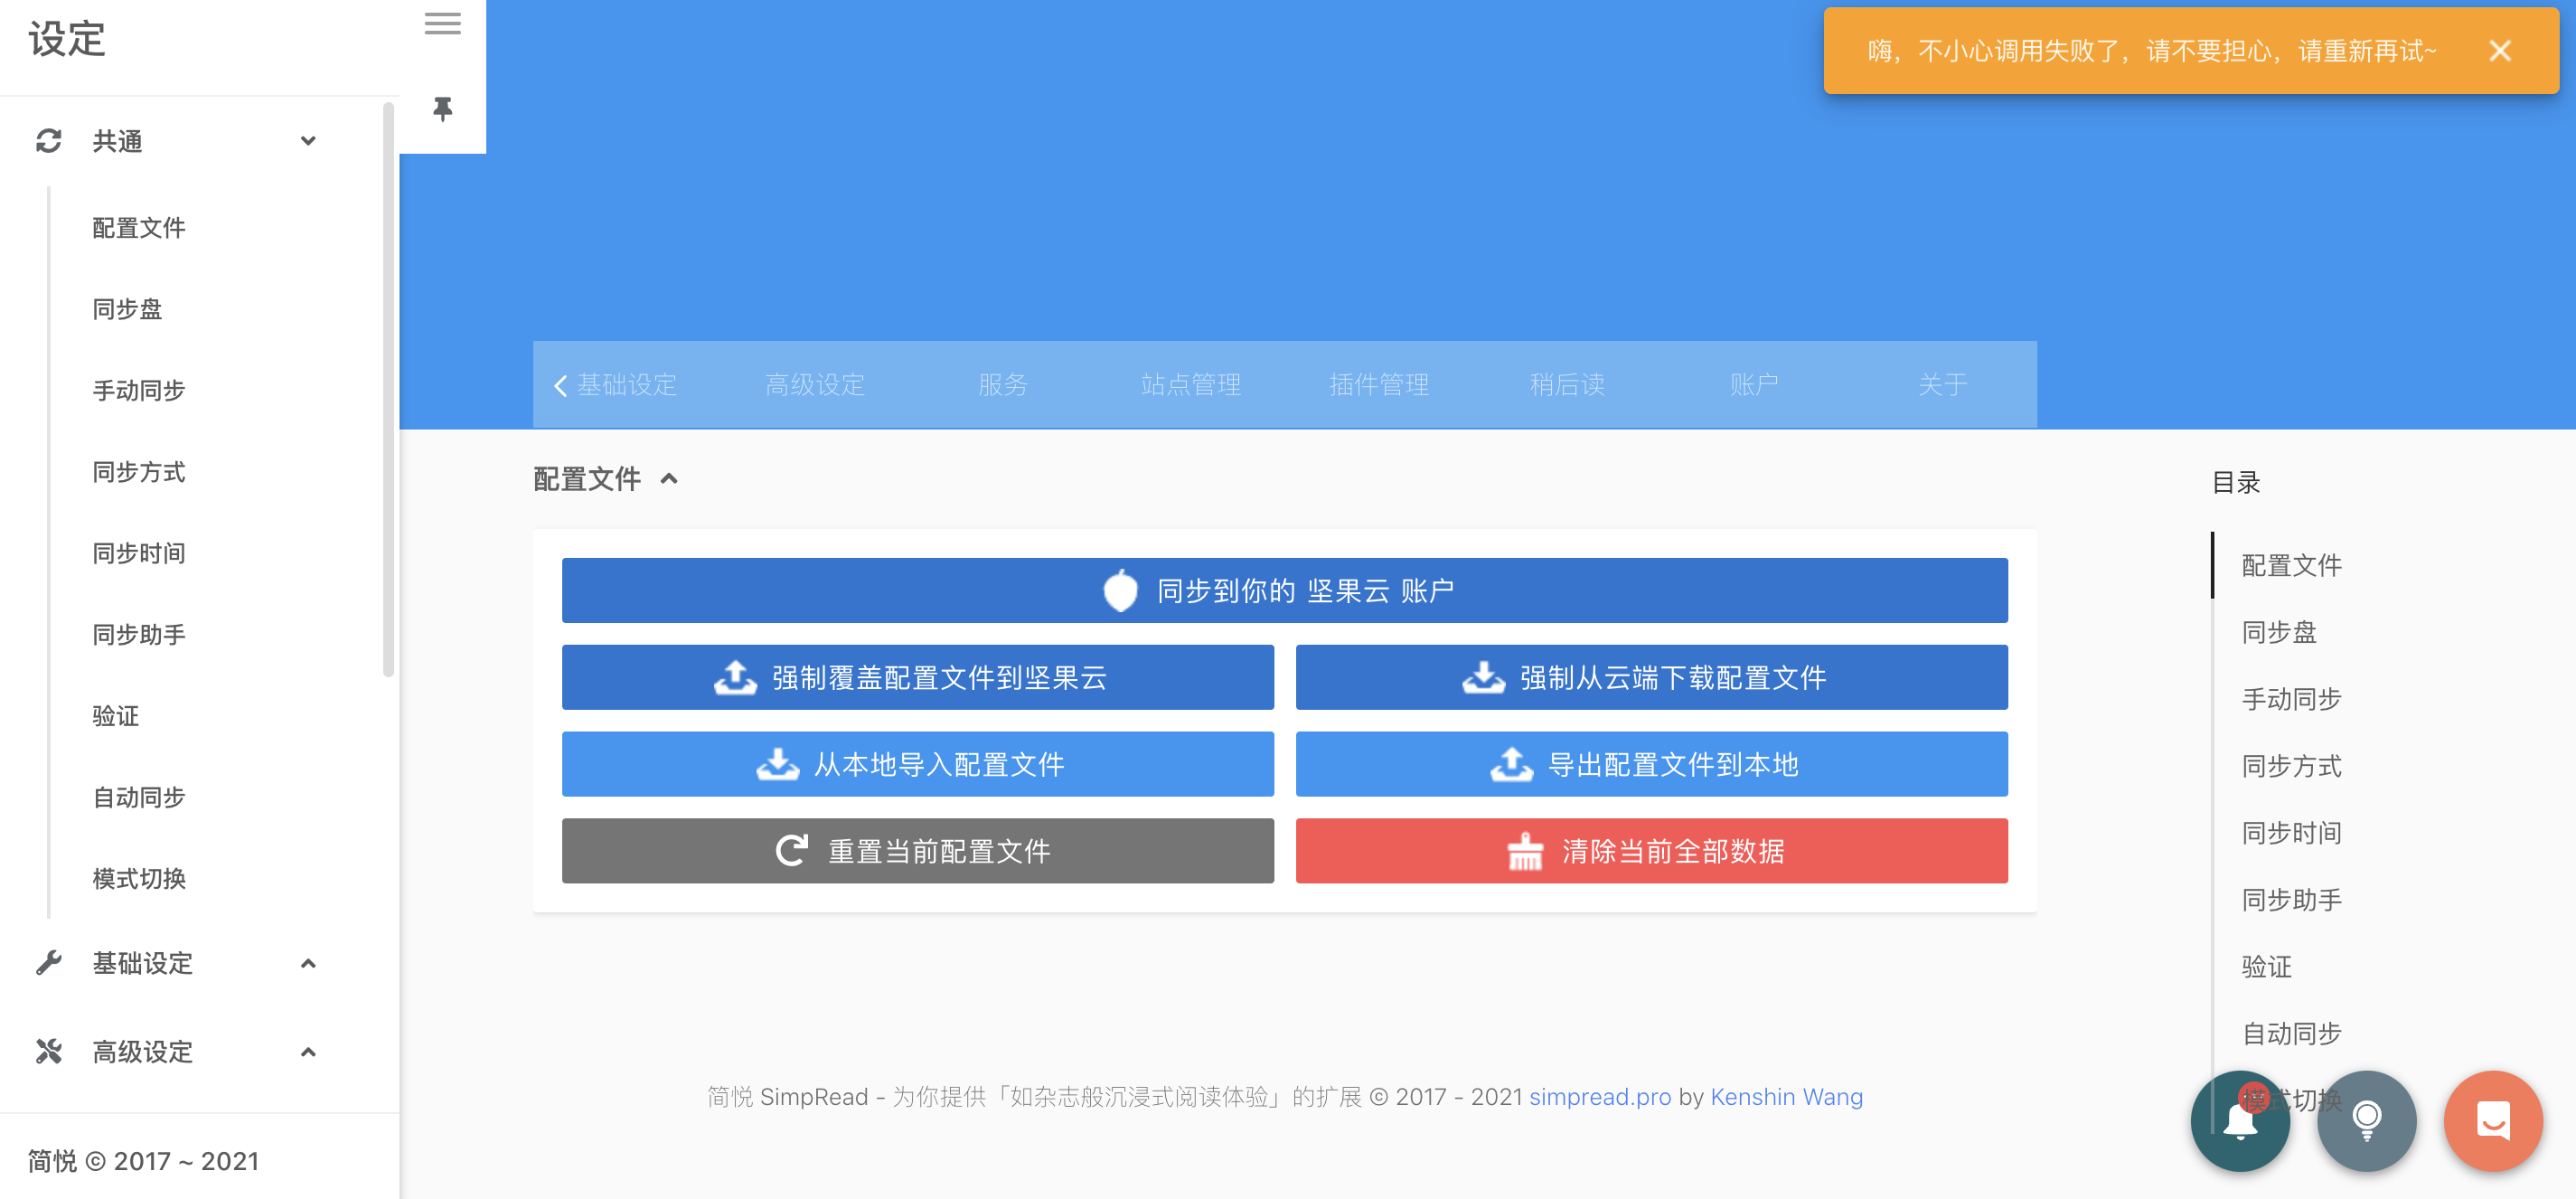Click the left sidebar scrollbar
The width and height of the screenshot is (2576, 1199).
[x=389, y=390]
